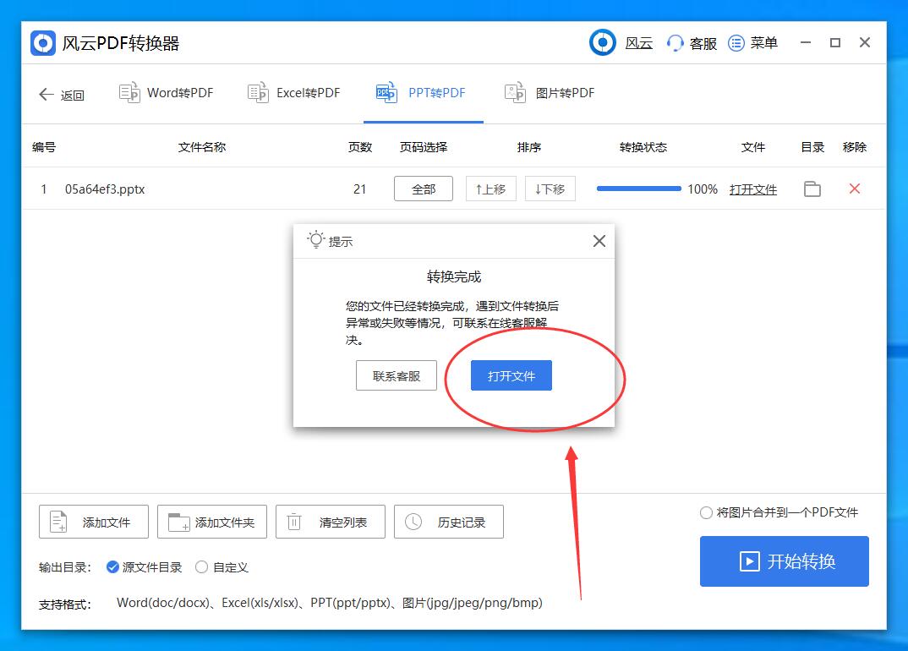Open 历史记录 history
The width and height of the screenshot is (908, 651).
click(x=449, y=522)
